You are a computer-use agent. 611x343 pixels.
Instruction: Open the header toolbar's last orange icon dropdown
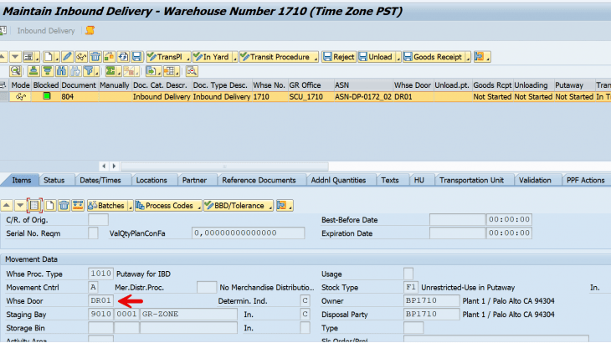point(488,59)
